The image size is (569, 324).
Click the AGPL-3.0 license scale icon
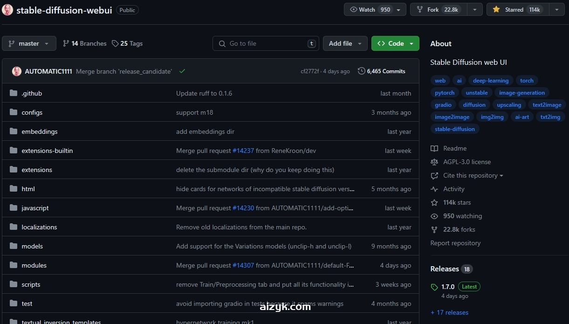pos(434,162)
